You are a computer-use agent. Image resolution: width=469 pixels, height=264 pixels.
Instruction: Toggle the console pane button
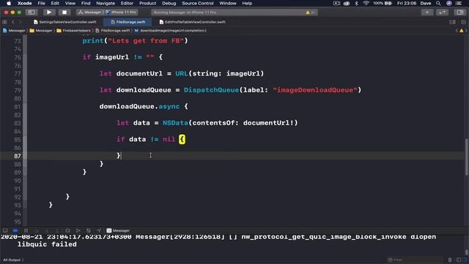[x=464, y=260]
